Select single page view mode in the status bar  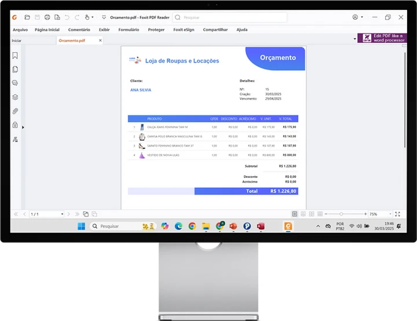pyautogui.click(x=295, y=214)
